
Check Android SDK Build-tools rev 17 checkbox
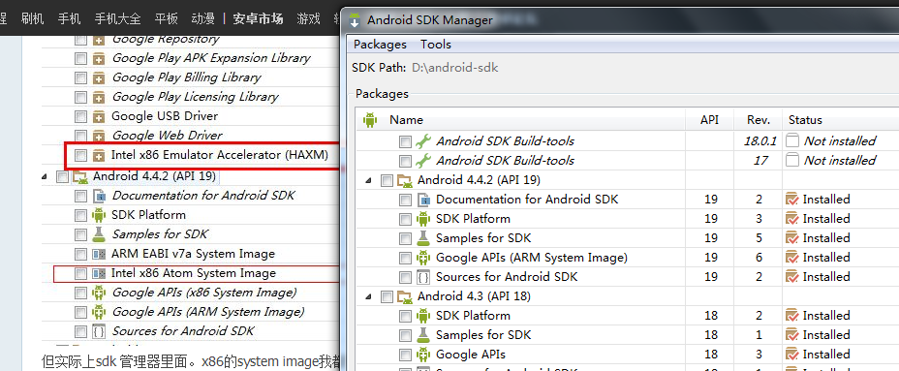point(405,161)
